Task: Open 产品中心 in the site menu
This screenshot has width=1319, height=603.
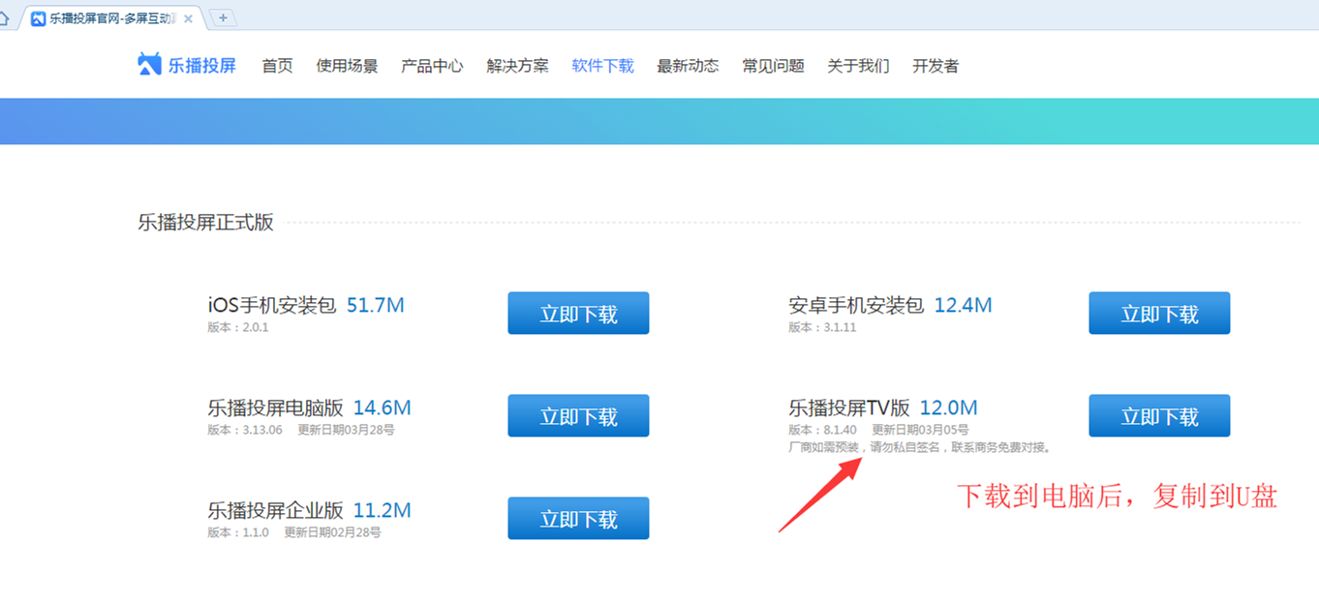Action: (432, 66)
